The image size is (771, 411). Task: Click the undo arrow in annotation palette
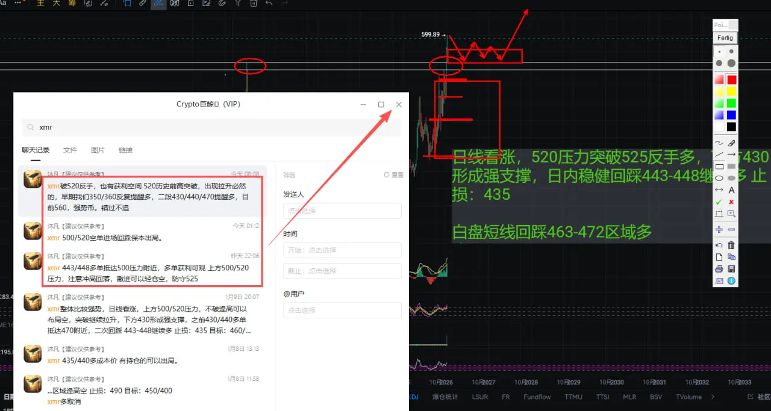719,245
